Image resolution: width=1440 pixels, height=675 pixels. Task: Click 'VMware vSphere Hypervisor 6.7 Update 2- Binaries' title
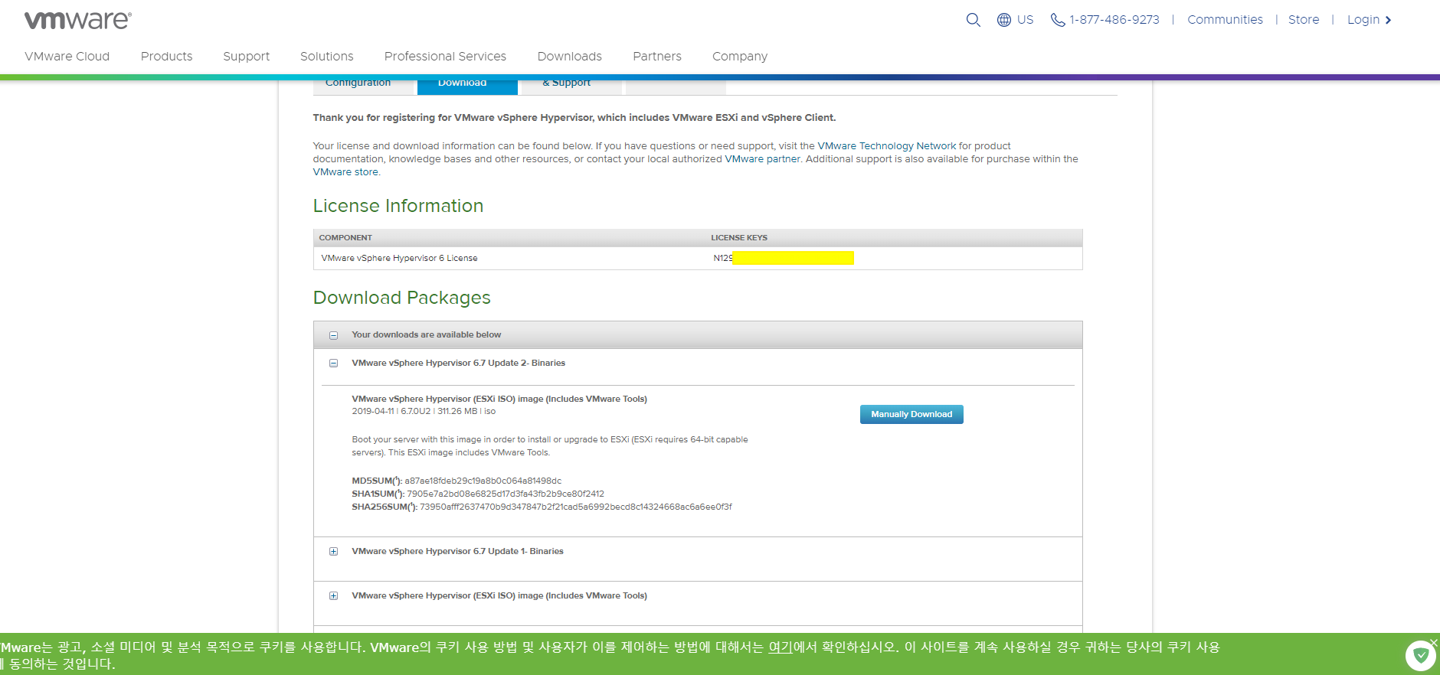tap(458, 364)
